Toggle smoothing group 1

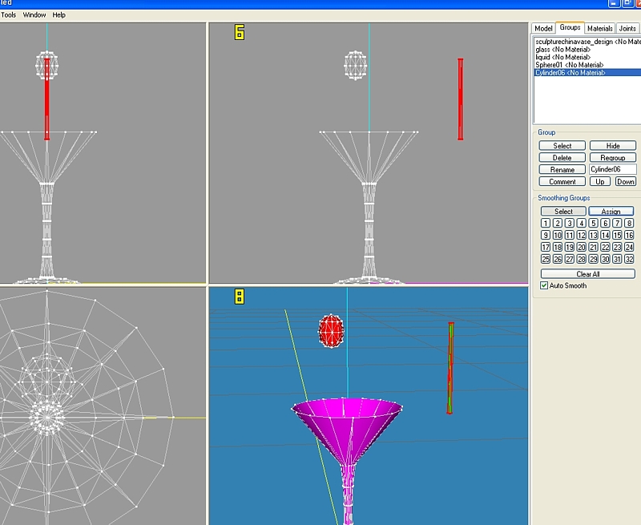(546, 223)
